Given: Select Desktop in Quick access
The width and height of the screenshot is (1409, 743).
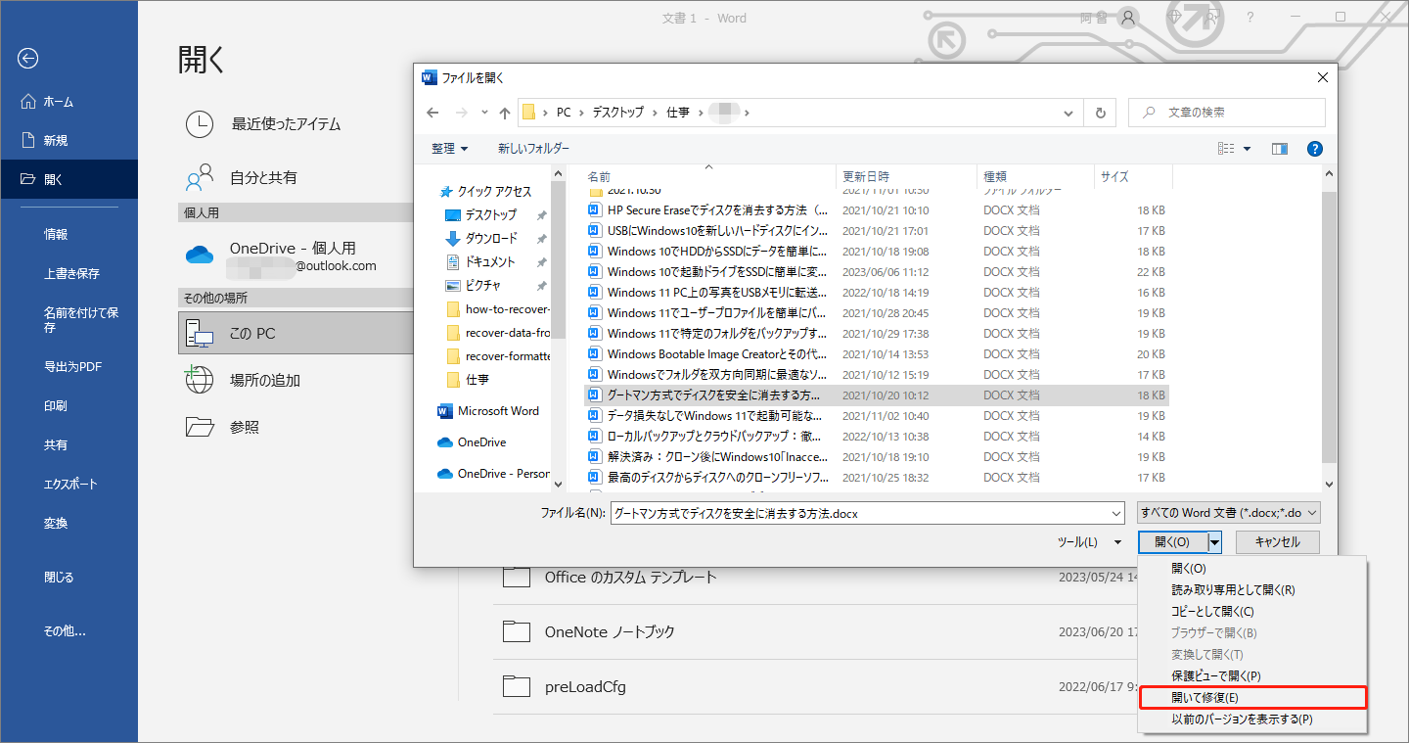Looking at the screenshot, I should [x=490, y=214].
